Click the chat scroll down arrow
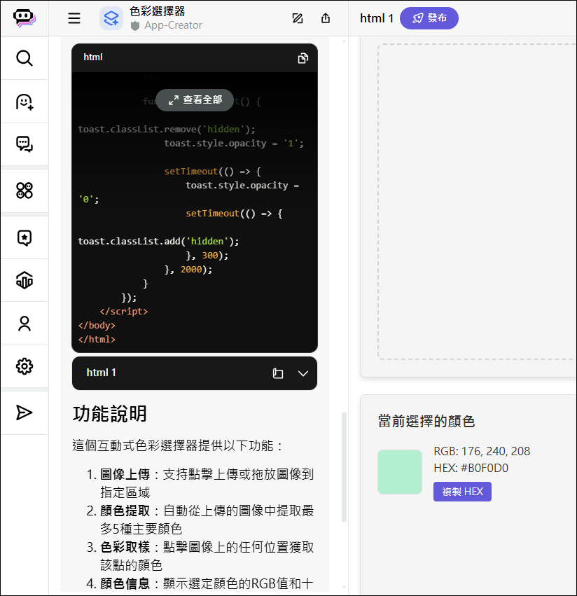 pos(344,588)
